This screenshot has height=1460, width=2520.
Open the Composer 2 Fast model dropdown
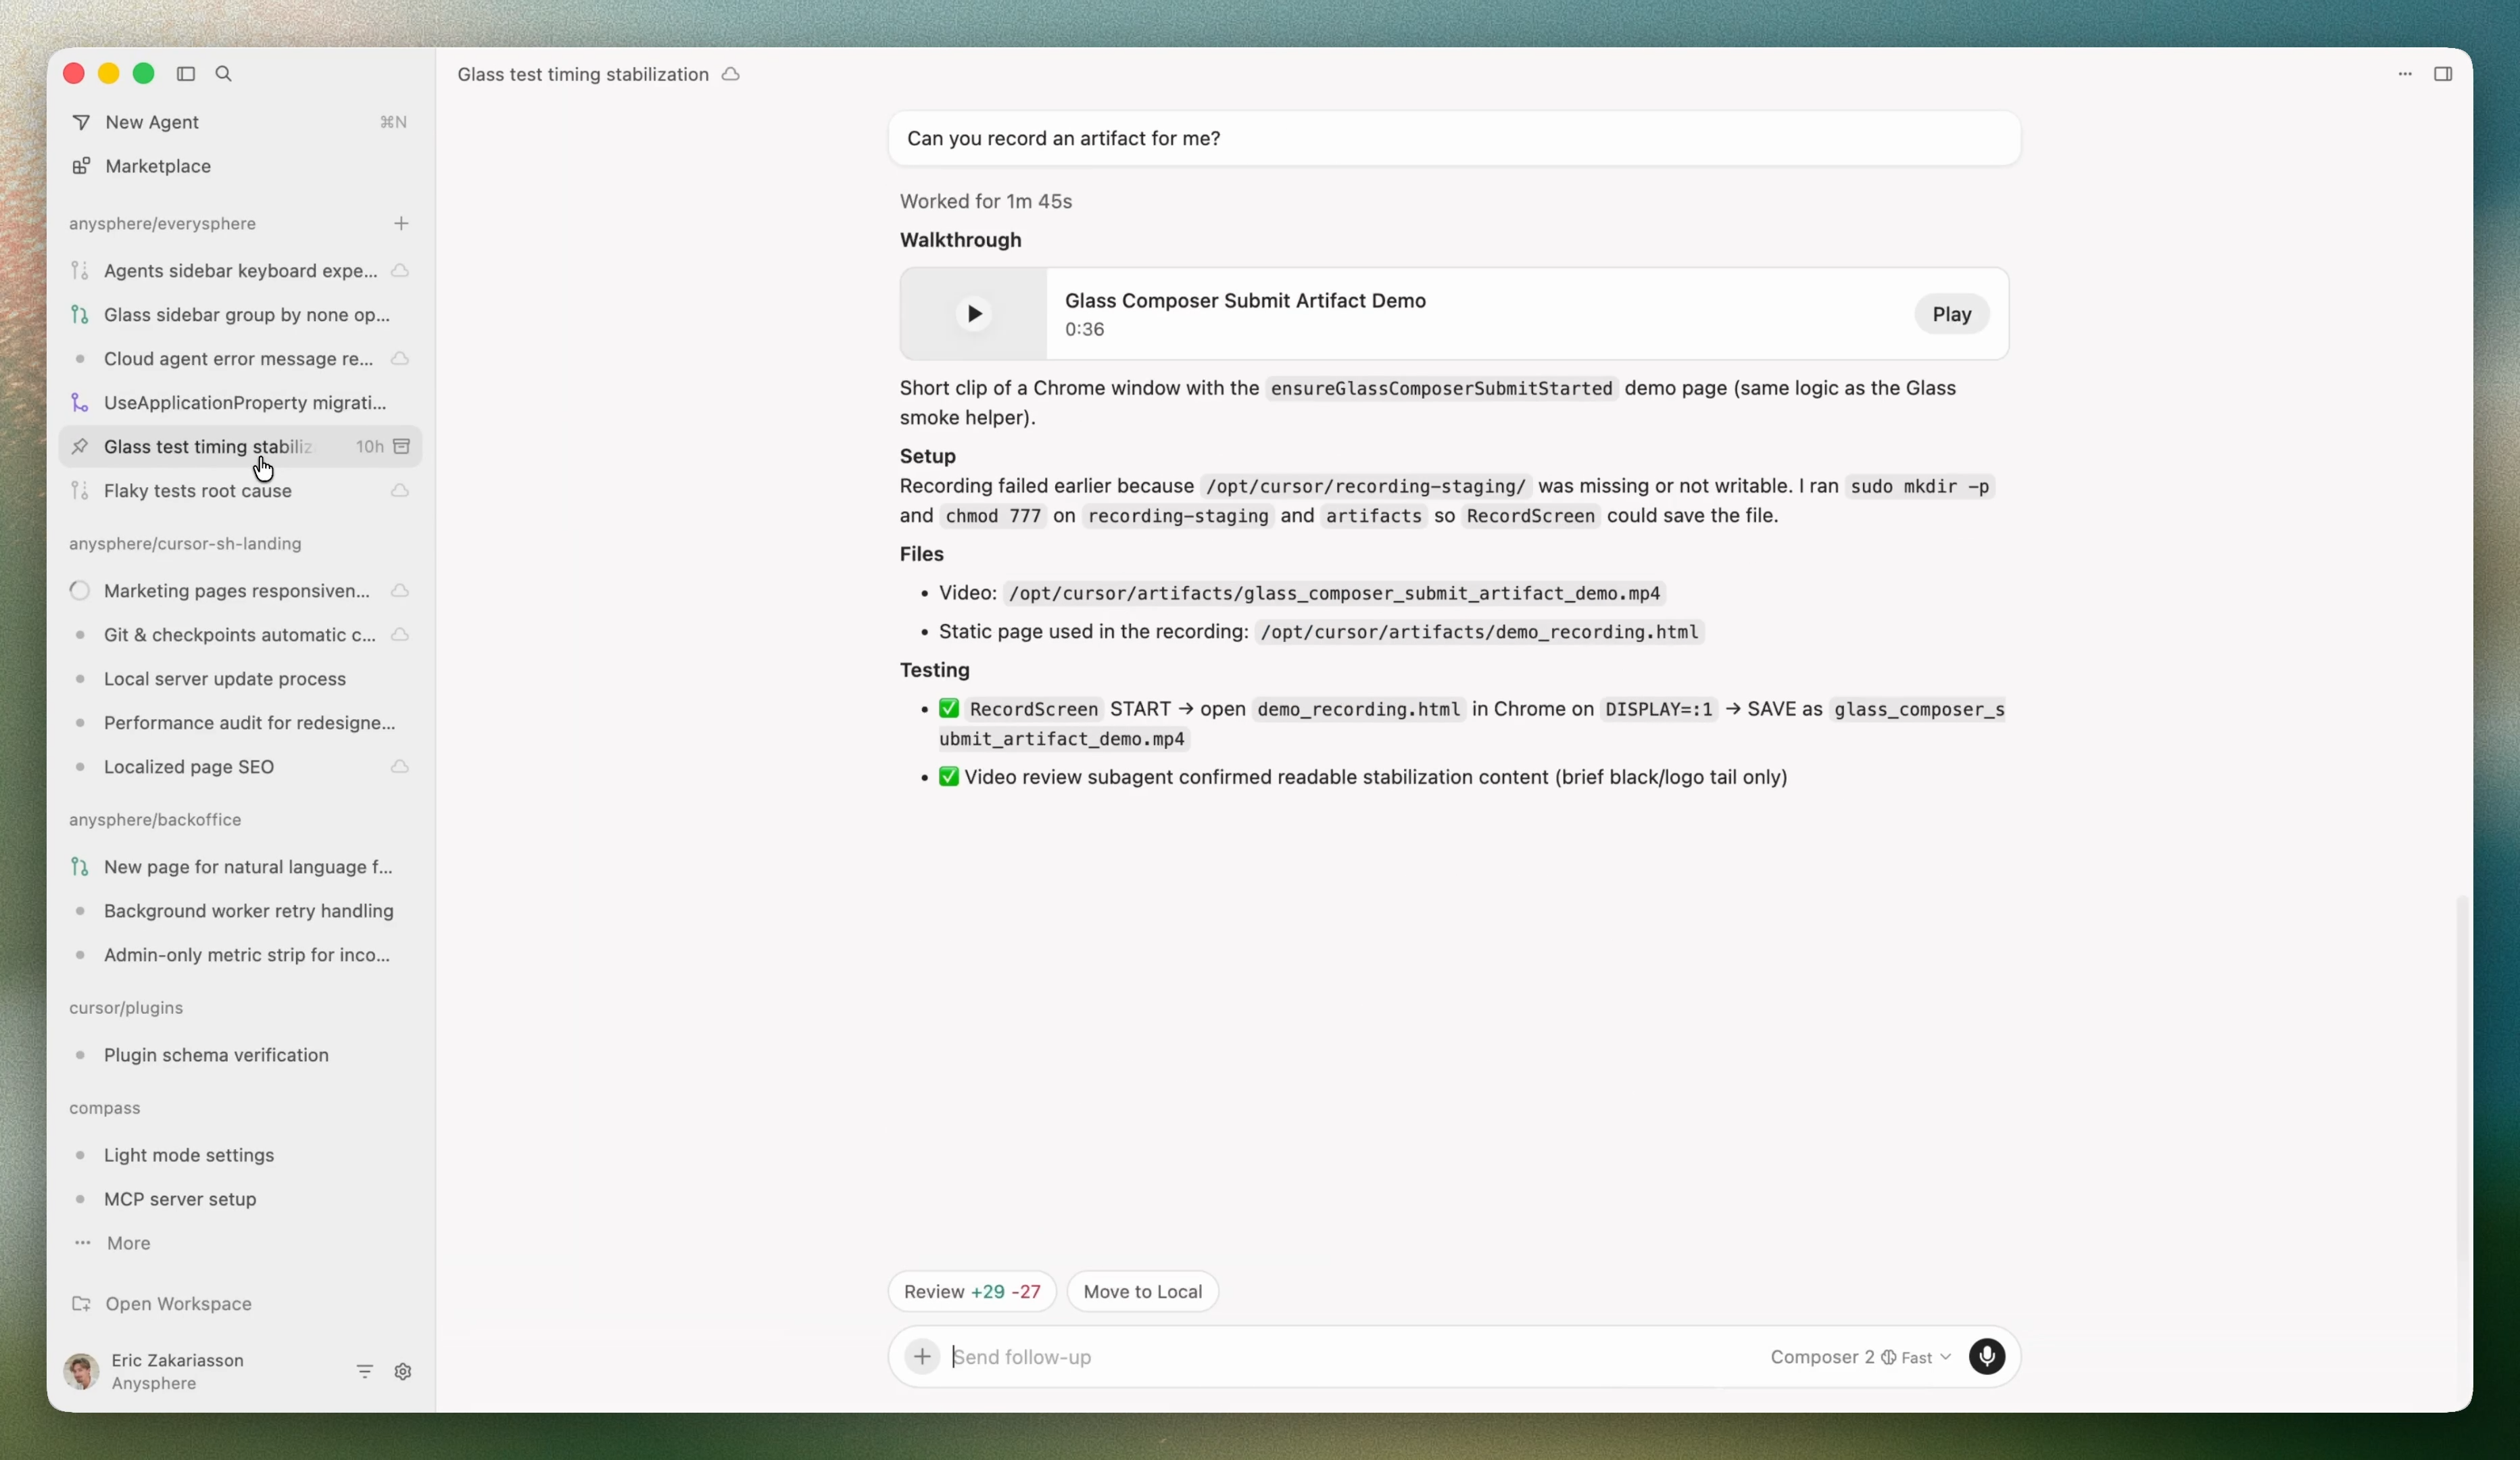1859,1357
